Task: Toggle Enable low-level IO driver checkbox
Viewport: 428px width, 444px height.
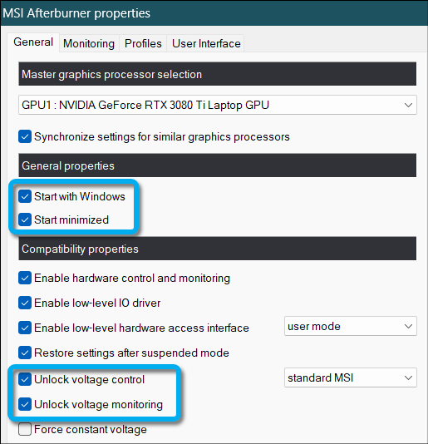Action: tap(25, 303)
